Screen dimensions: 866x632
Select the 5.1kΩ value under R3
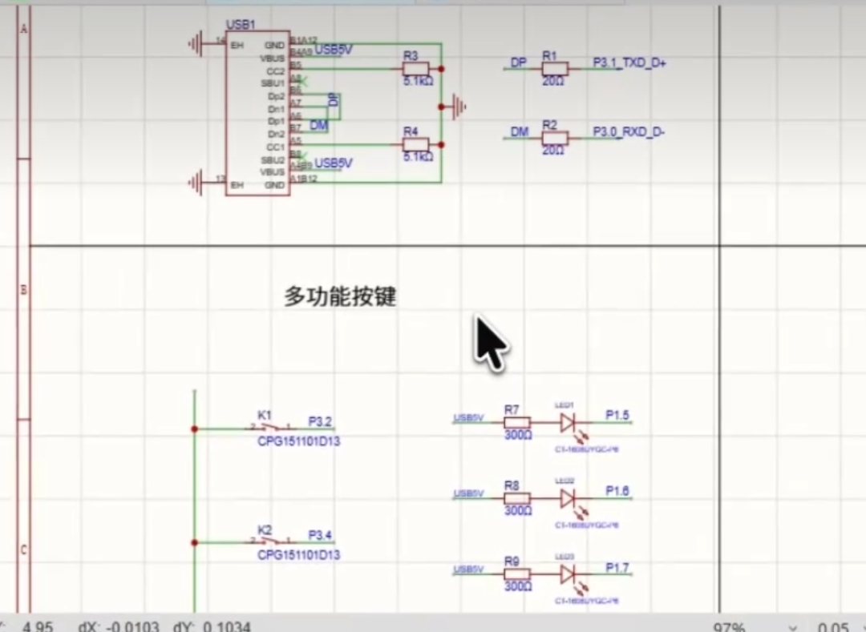(x=418, y=81)
